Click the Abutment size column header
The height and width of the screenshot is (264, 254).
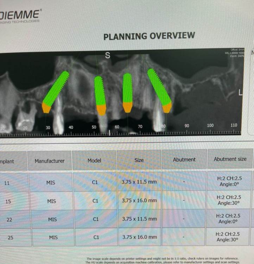pos(230,159)
